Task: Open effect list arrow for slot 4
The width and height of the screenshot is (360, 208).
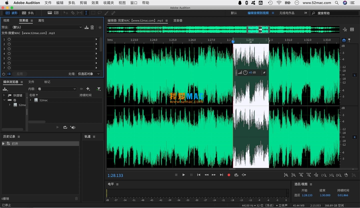Action: click(x=96, y=54)
